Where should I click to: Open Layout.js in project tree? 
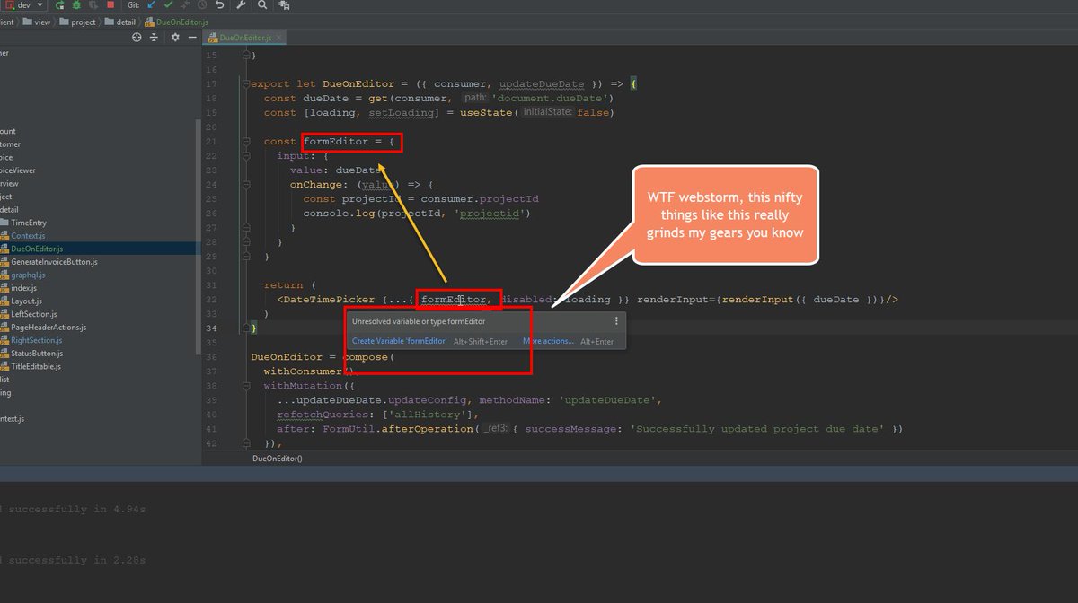pos(21,301)
